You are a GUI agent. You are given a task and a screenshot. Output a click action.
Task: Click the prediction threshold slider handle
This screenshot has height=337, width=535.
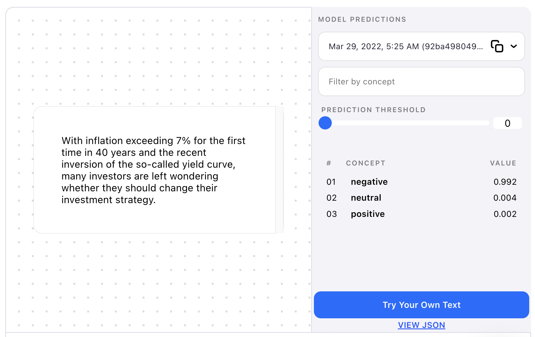(x=325, y=123)
